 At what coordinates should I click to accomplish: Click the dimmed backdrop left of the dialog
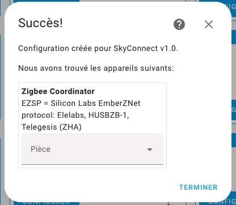click(2, 102)
